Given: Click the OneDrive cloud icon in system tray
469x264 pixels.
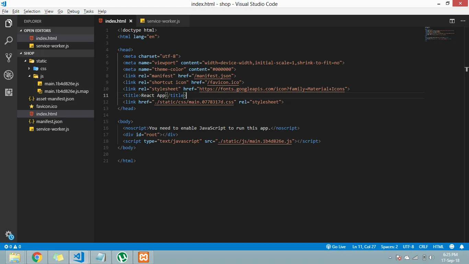Looking at the screenshot, I should point(407,257).
